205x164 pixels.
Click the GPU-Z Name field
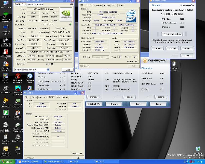[43, 9]
